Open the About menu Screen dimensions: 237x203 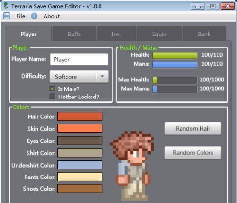tap(52, 16)
